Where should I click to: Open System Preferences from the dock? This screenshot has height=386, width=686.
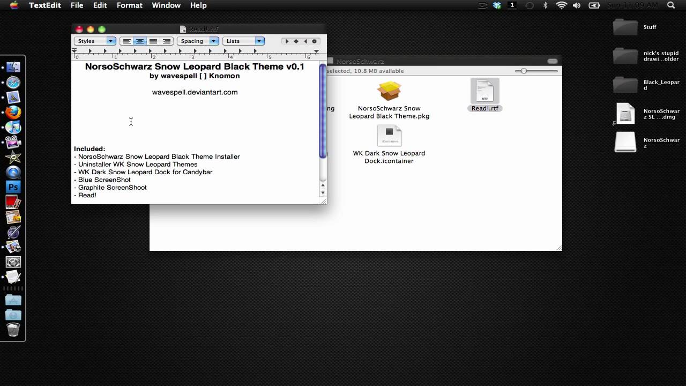pos(13,262)
